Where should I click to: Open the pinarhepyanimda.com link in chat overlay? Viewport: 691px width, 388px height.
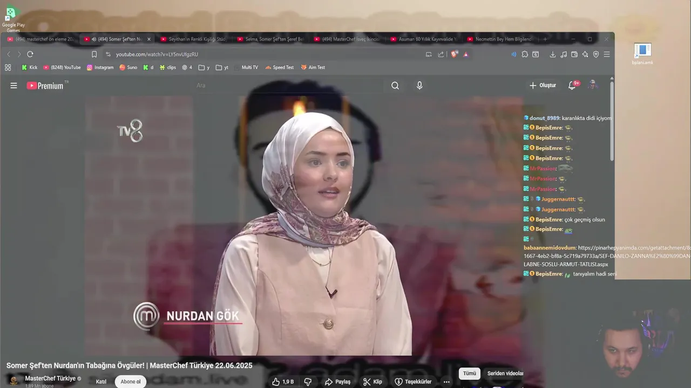607,256
